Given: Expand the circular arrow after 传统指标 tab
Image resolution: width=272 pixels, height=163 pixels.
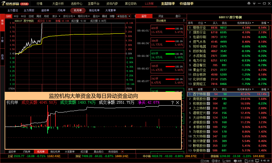Looking at the screenshot, I should pyautogui.click(x=122, y=152).
